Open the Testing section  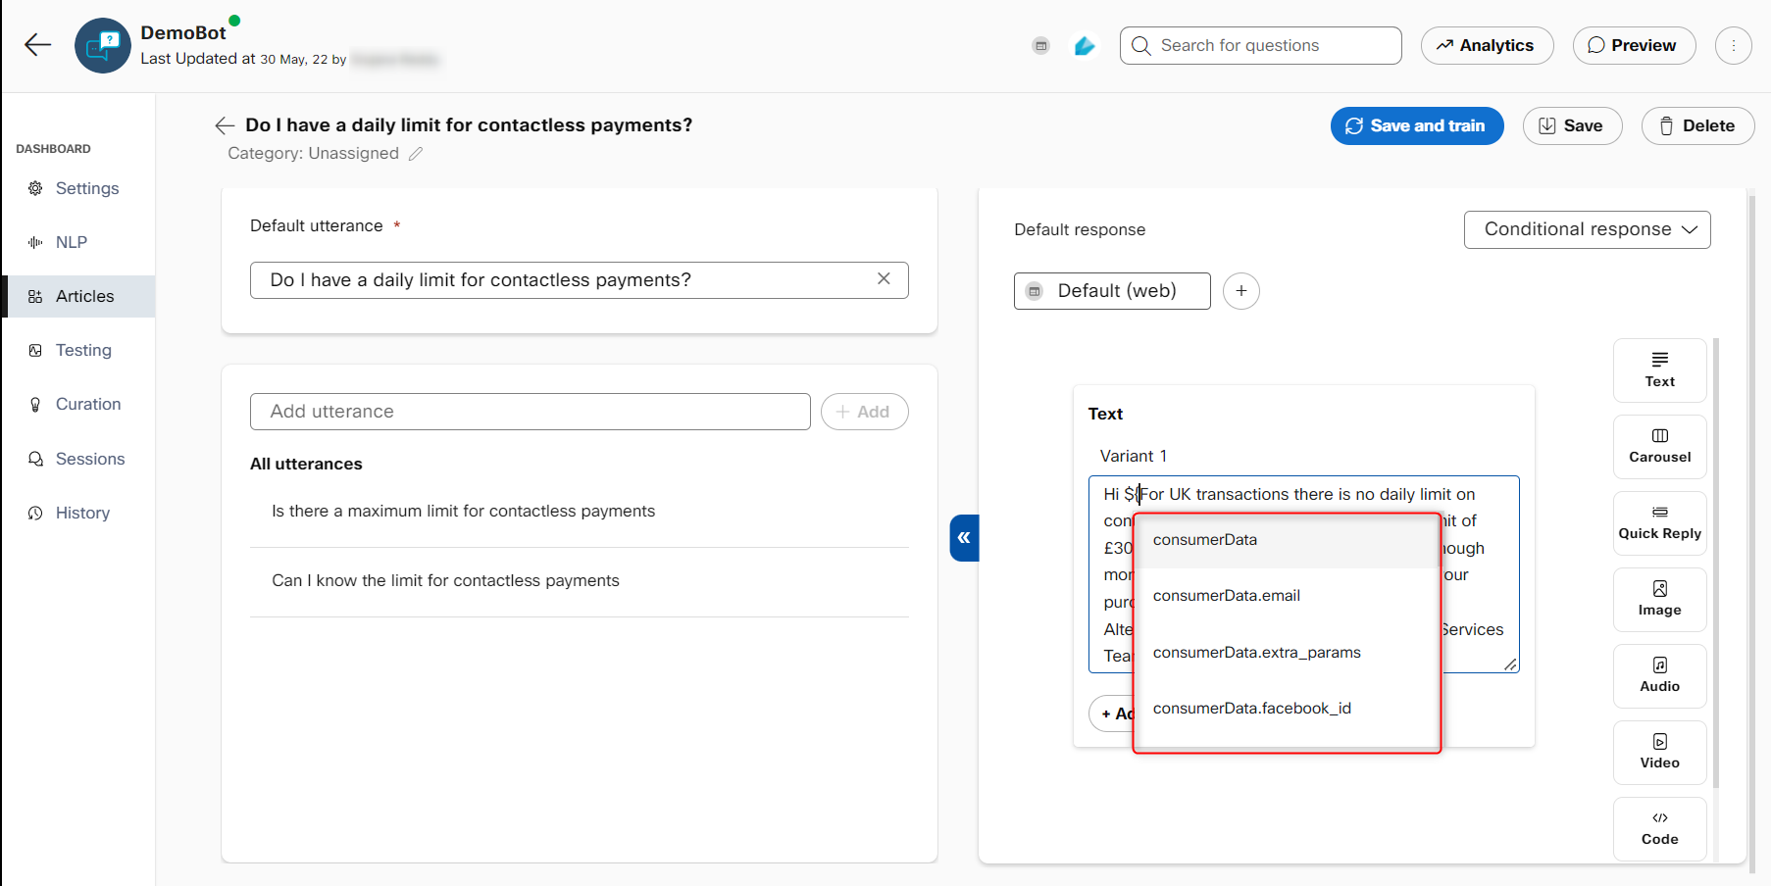click(78, 350)
